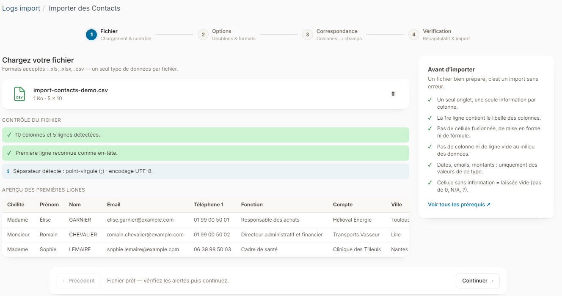Click the Email column header

click(114, 205)
